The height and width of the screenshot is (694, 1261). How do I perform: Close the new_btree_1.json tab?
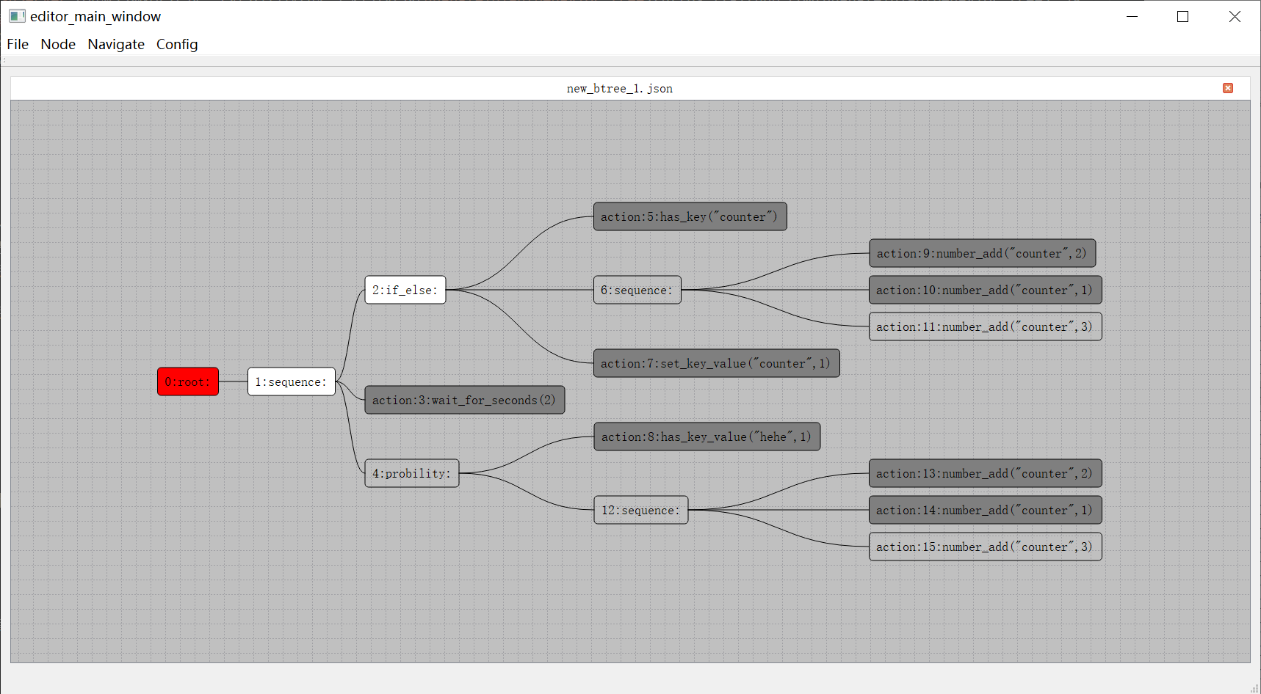(x=1227, y=88)
